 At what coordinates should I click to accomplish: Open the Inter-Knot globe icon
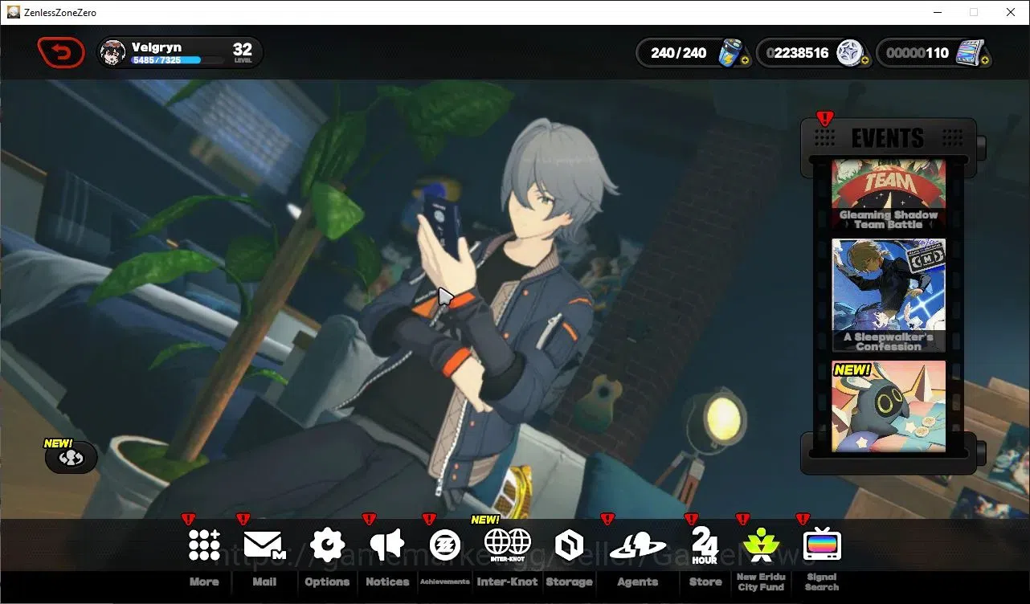coord(507,545)
